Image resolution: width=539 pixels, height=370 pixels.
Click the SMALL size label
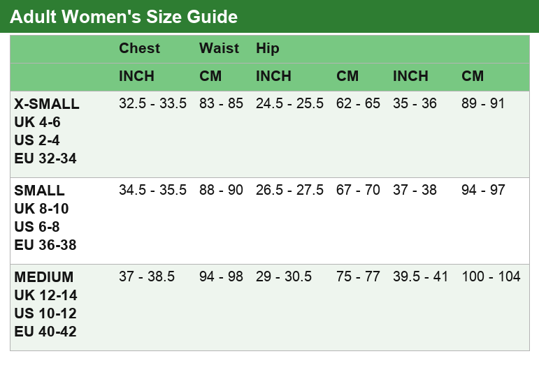pos(39,190)
